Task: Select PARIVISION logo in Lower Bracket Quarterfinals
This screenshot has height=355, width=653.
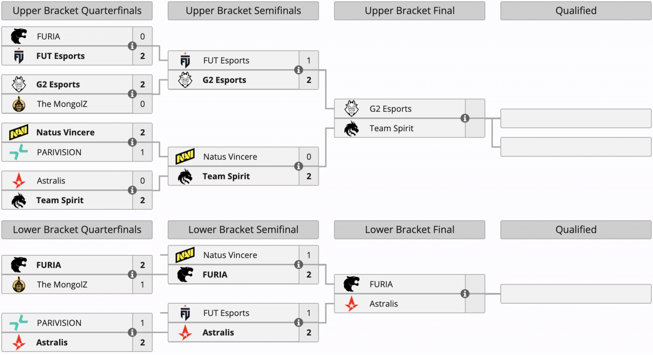Action: 19,323
